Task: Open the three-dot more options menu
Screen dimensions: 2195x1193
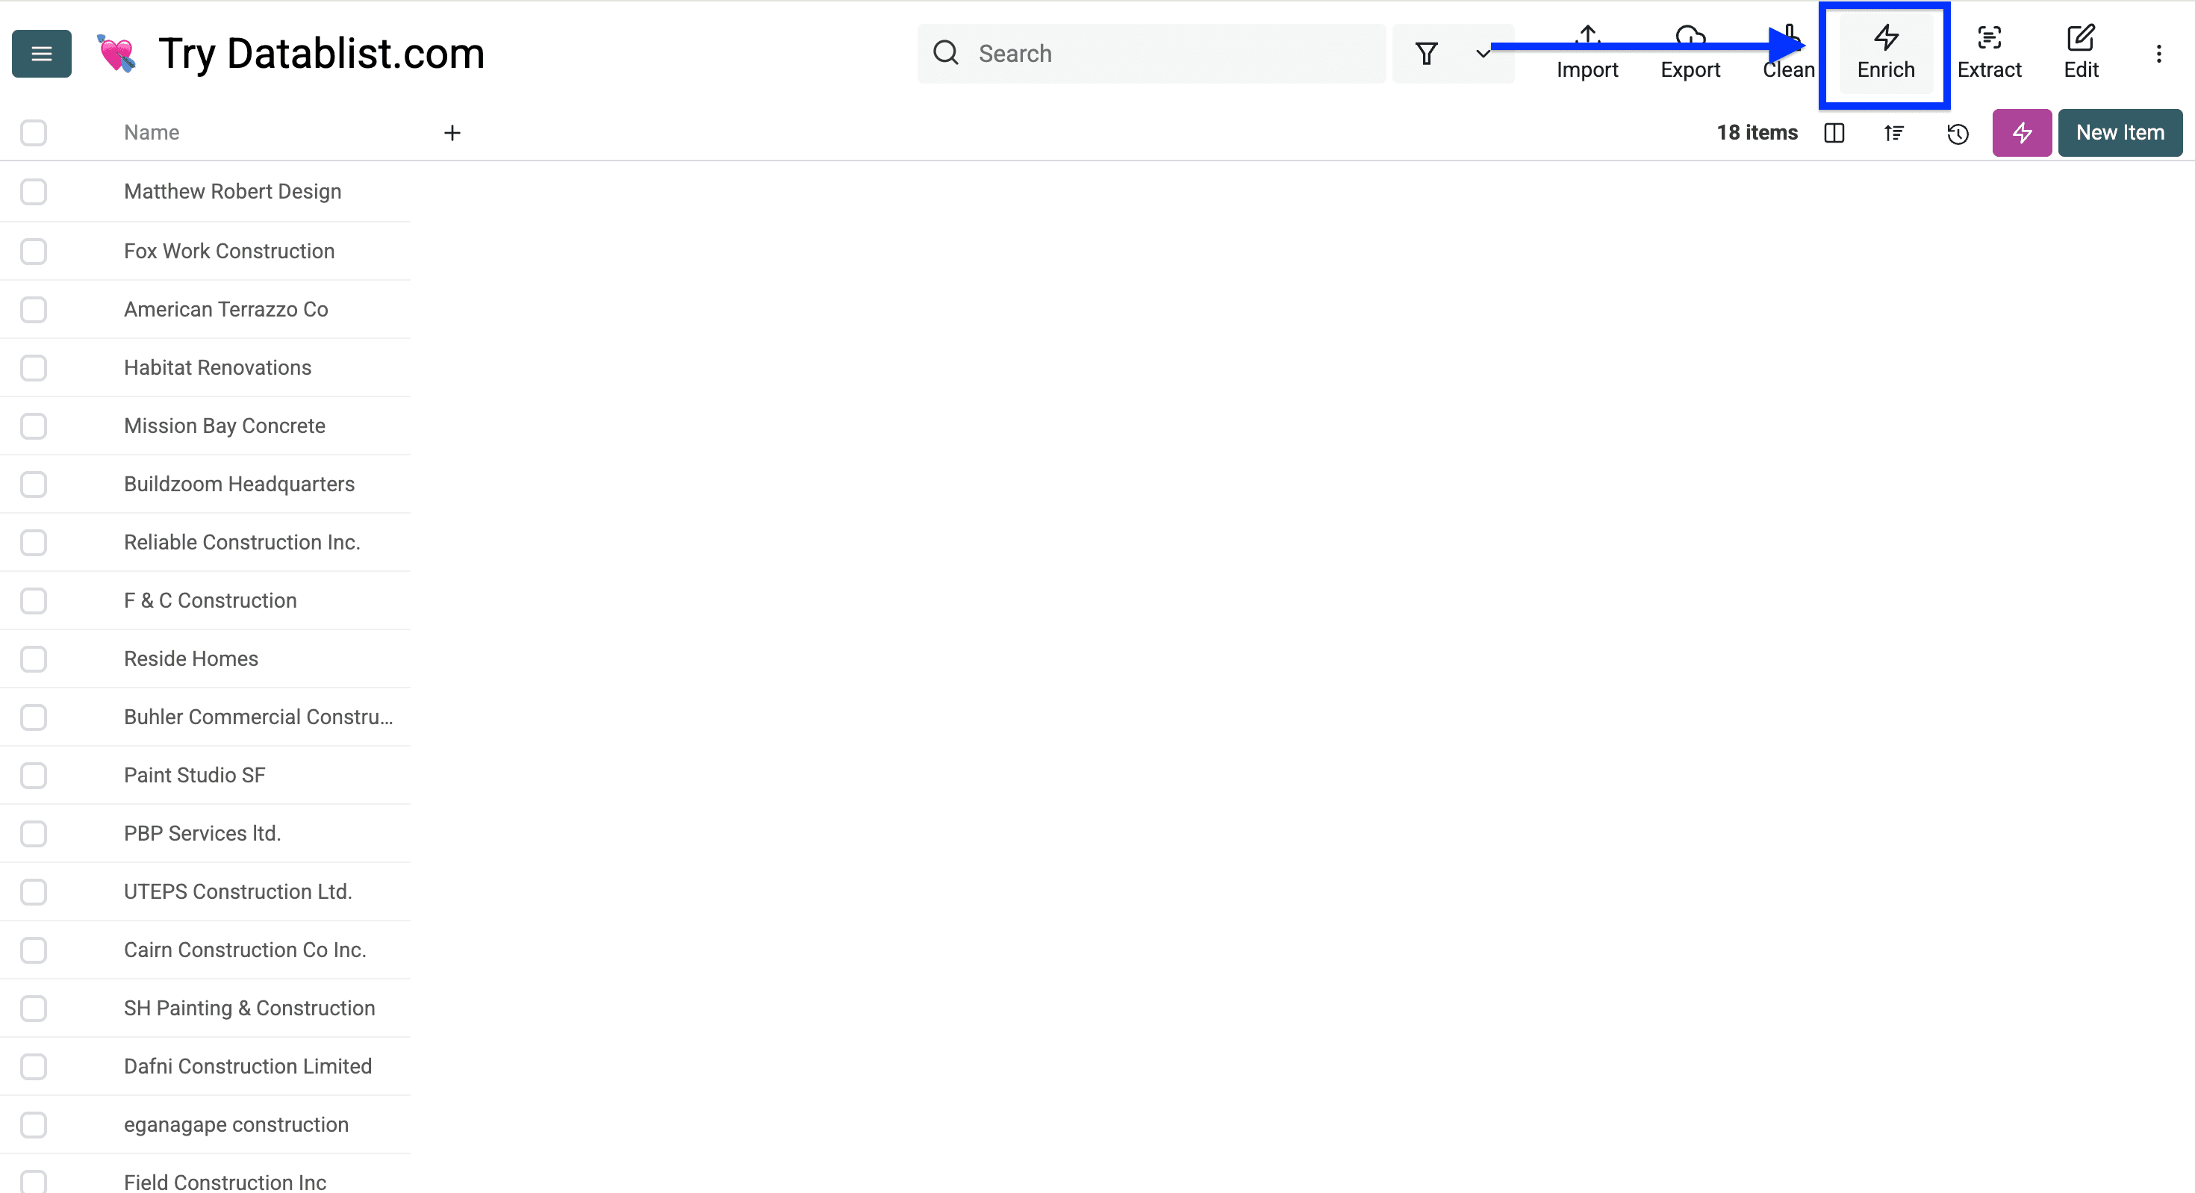Action: pyautogui.click(x=2158, y=54)
